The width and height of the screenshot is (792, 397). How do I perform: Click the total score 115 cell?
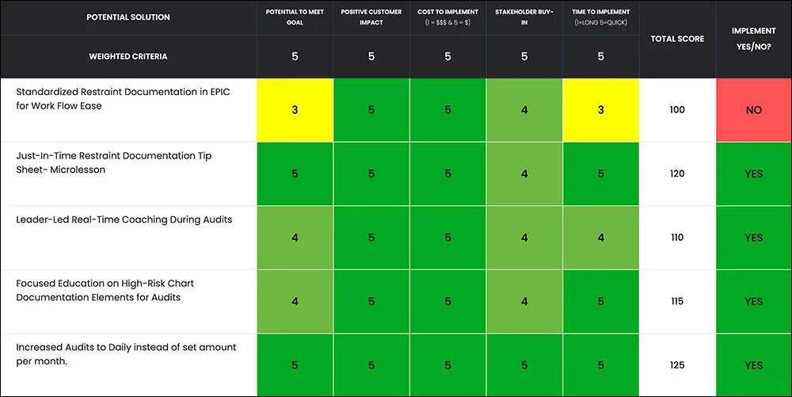677,301
